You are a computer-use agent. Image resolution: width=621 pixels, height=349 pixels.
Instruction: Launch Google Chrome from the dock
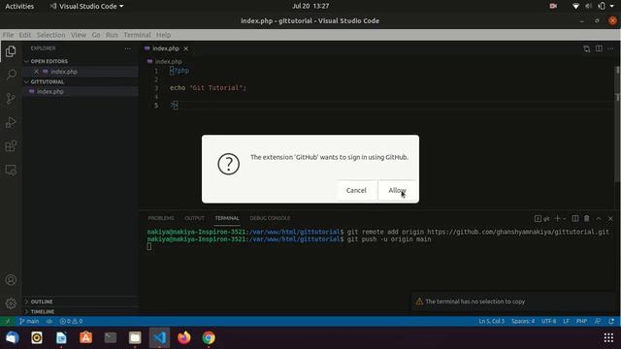209,337
